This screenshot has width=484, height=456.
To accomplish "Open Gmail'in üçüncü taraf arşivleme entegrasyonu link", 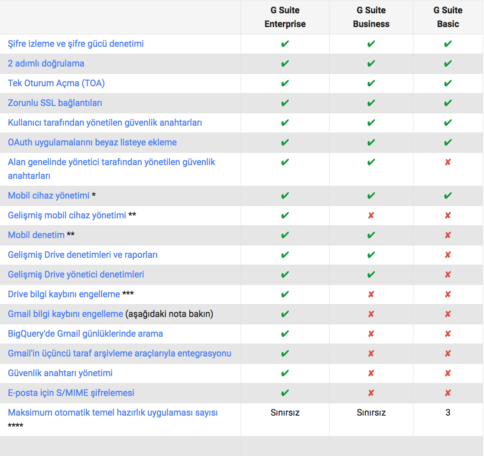I will pos(120,353).
